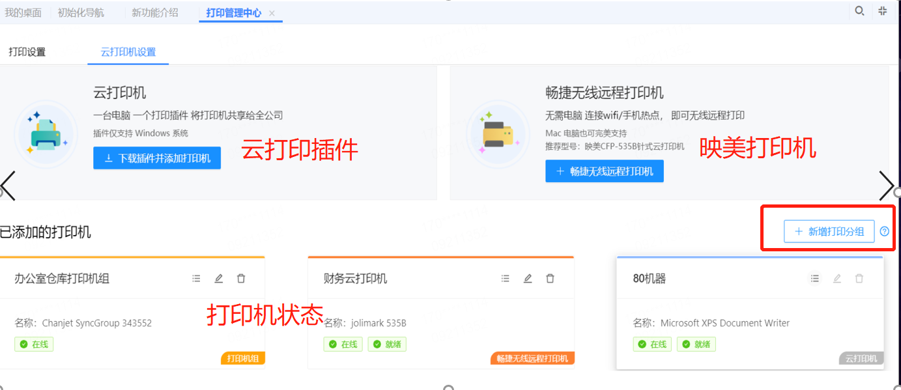Image resolution: width=901 pixels, height=390 pixels.
Task: Click 下载插件并添加打印机 button
Action: (157, 158)
